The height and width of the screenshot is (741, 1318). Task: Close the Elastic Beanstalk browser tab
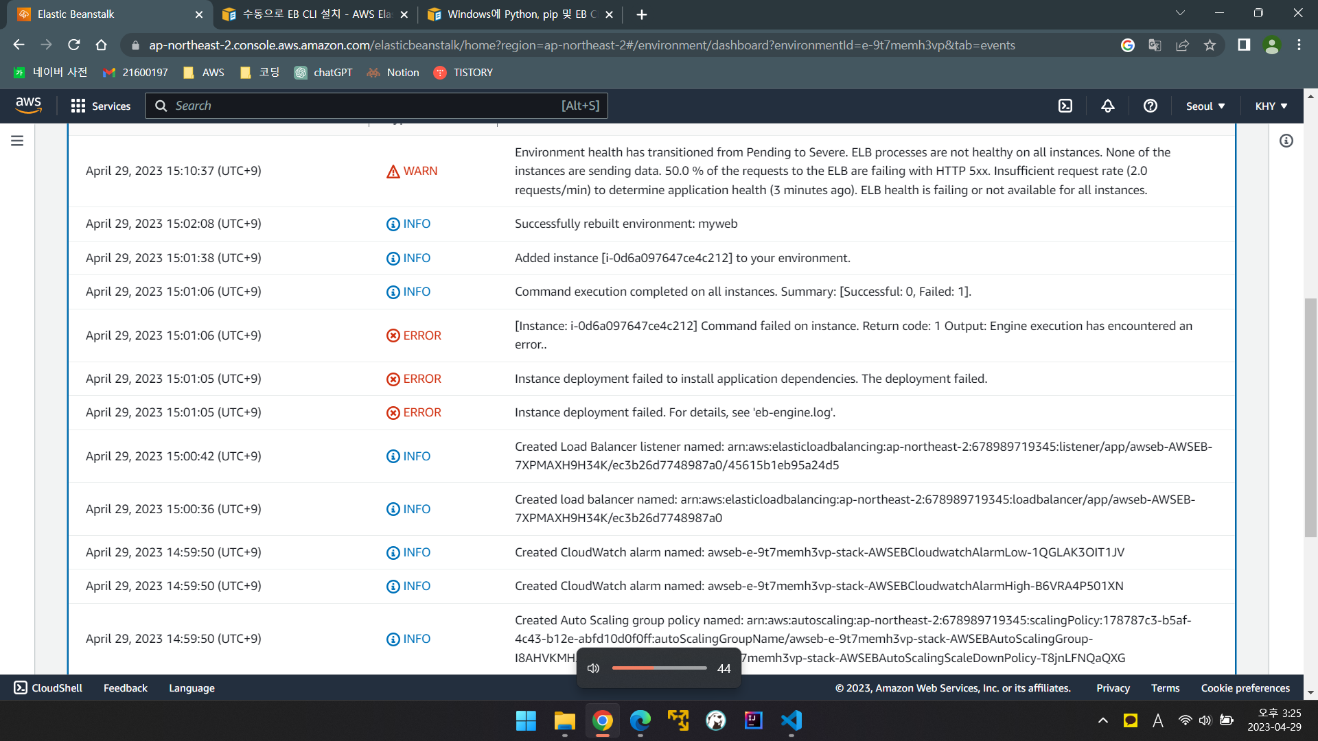click(198, 14)
